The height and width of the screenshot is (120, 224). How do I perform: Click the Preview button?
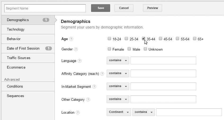pos(153,8)
